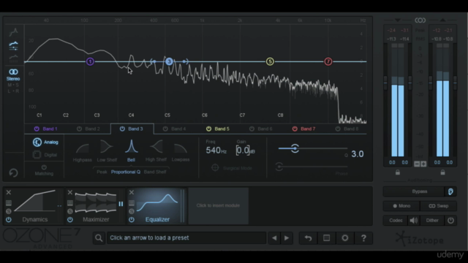Enable Digital EQ mode
The height and width of the screenshot is (263, 468).
tap(45, 155)
